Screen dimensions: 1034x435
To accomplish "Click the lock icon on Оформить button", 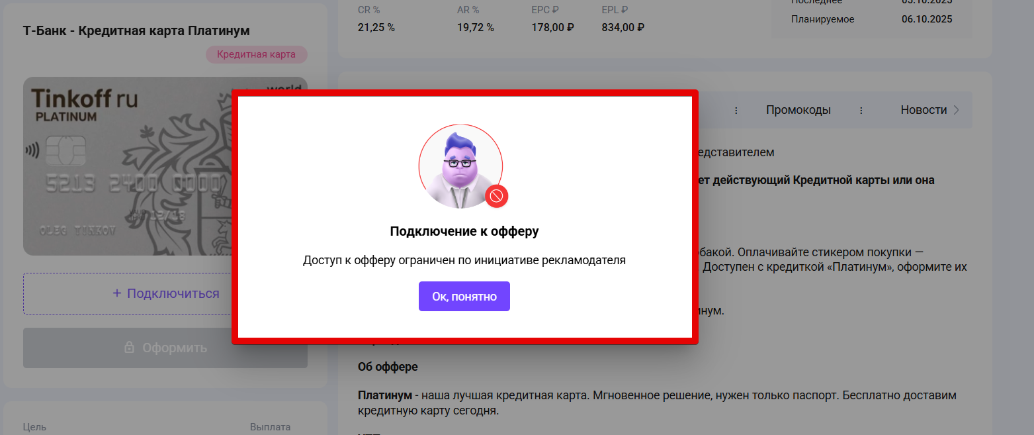I will tap(130, 348).
